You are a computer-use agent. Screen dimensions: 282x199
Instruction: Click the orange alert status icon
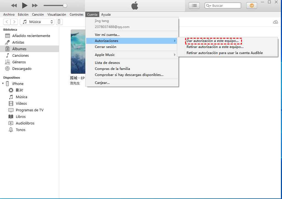(x=252, y=5)
